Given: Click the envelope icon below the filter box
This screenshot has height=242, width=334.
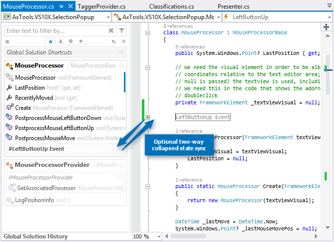Looking at the screenshot, I should tap(7, 42).
